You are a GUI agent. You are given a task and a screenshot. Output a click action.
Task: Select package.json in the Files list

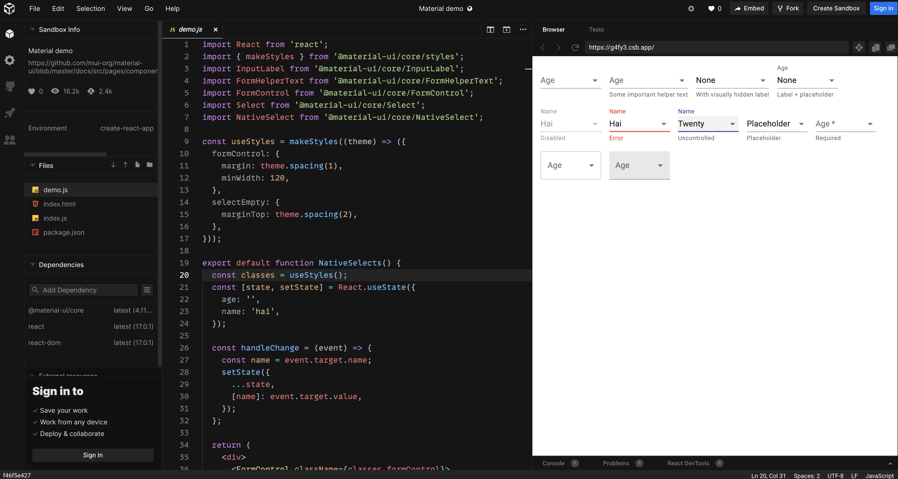point(63,232)
